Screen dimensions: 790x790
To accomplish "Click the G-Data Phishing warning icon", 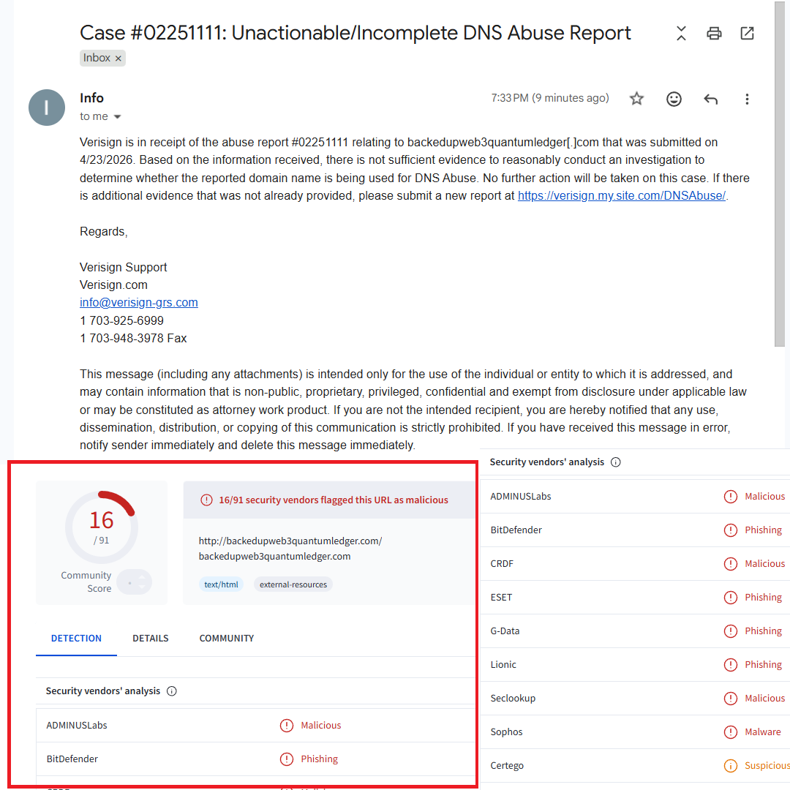I will coord(731,631).
